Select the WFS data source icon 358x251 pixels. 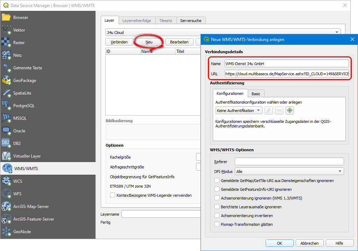pos(7,194)
